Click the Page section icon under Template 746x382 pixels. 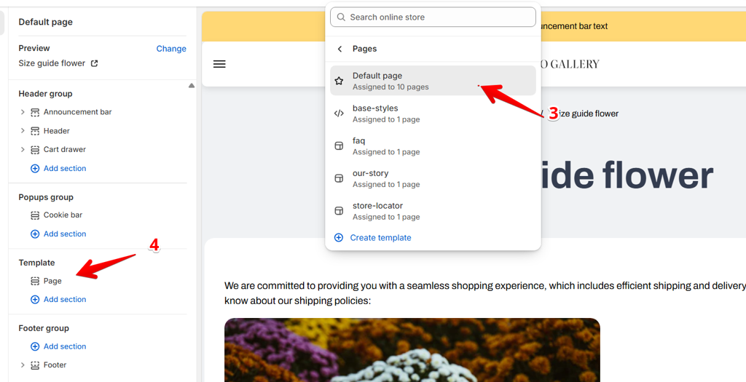coord(35,282)
